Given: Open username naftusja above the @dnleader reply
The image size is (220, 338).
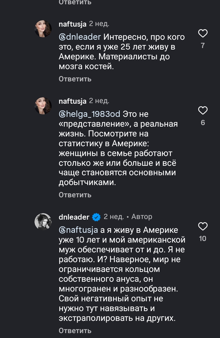Looking at the screenshot, I should click(72, 24).
